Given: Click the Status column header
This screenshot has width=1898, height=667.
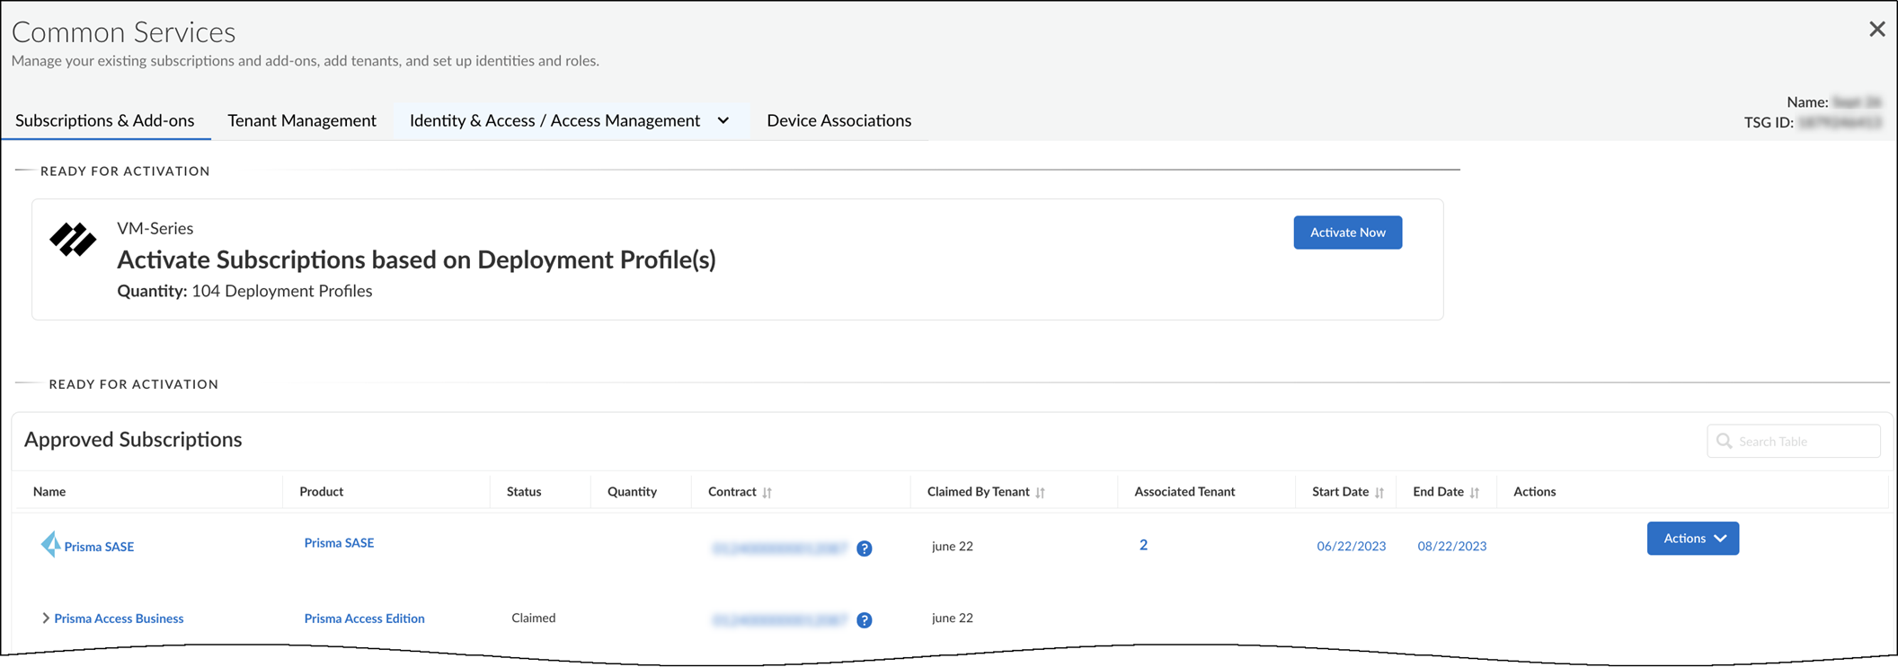Looking at the screenshot, I should point(523,491).
